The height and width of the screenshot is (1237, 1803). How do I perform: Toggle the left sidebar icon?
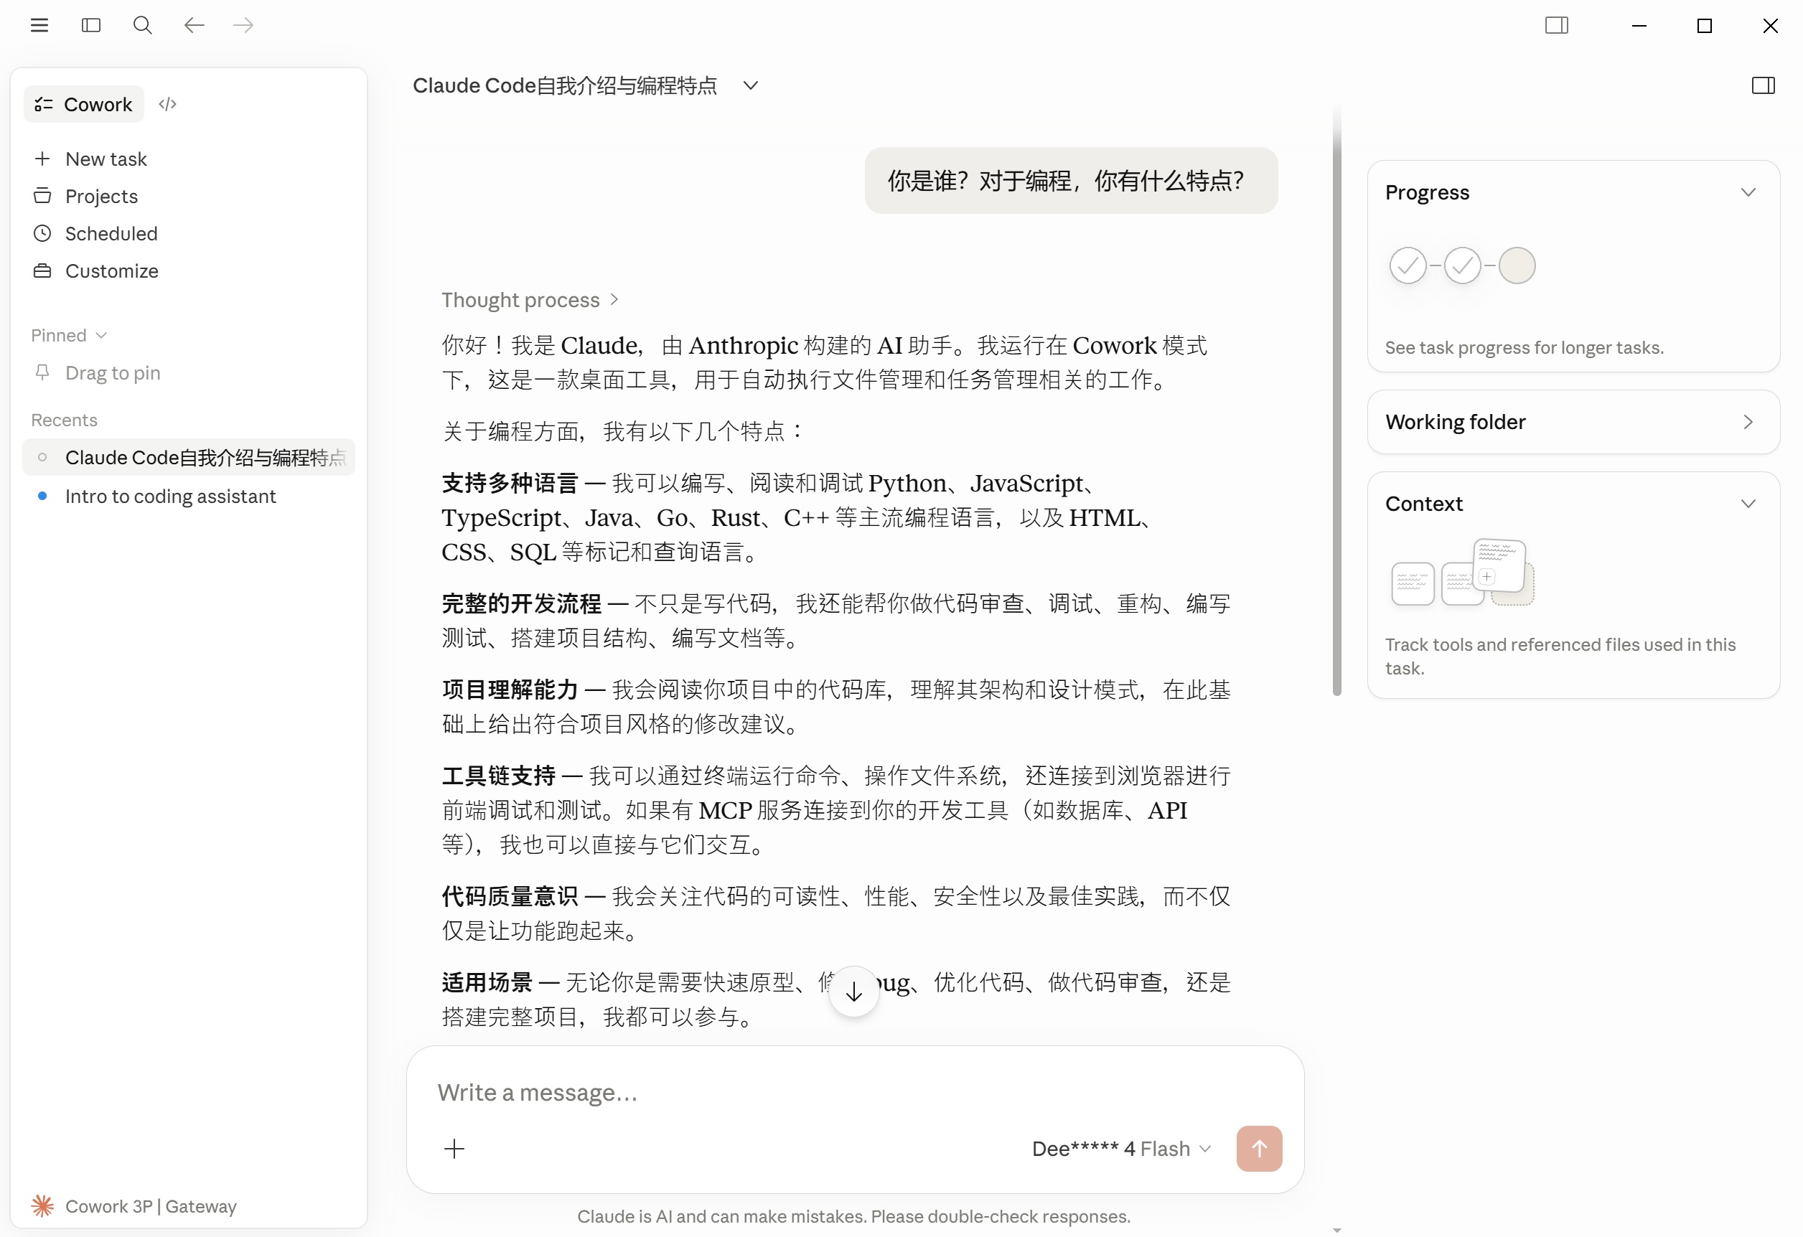pyautogui.click(x=90, y=26)
